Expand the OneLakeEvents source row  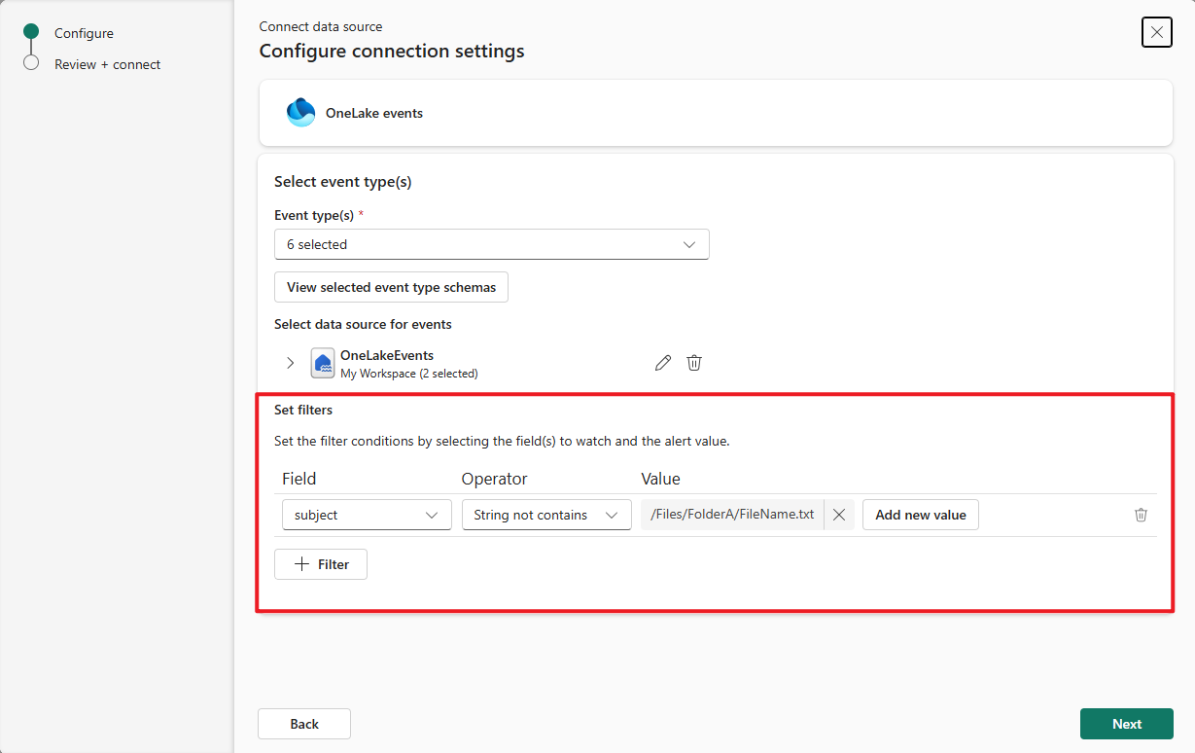click(290, 362)
